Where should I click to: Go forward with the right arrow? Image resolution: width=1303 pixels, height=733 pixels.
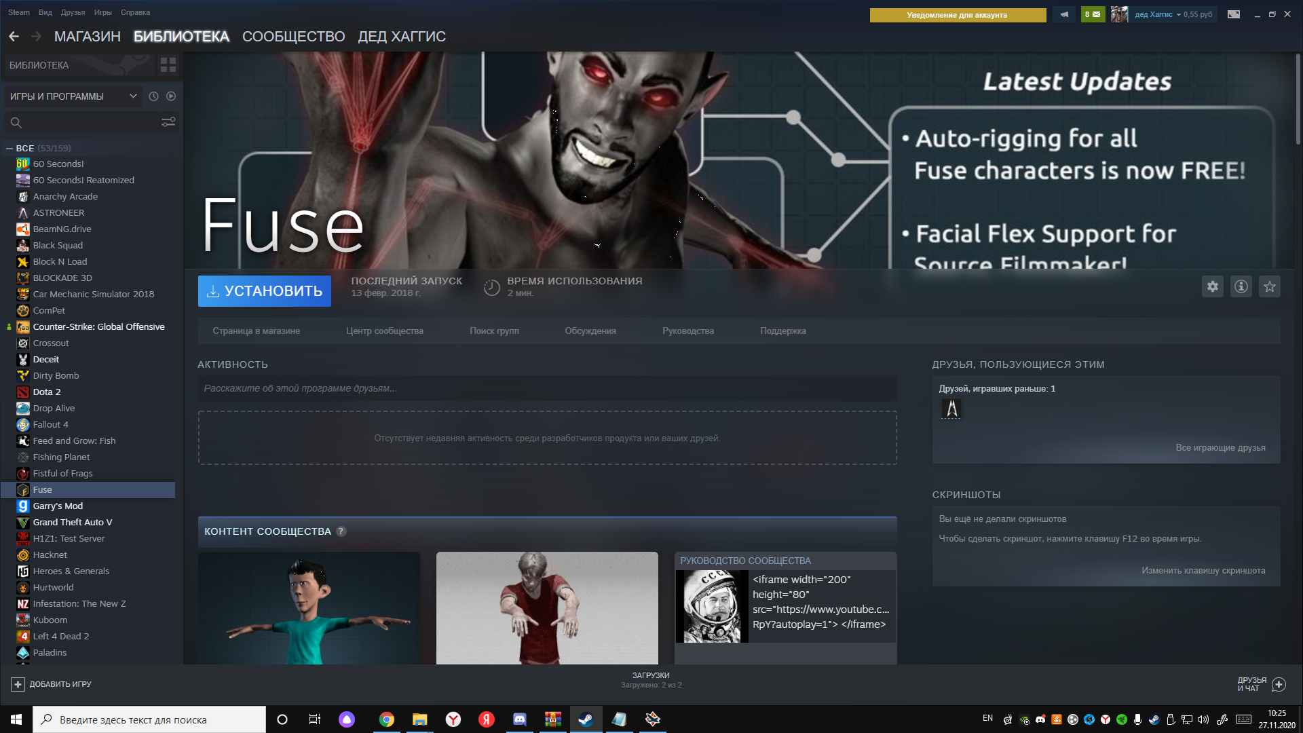click(37, 37)
